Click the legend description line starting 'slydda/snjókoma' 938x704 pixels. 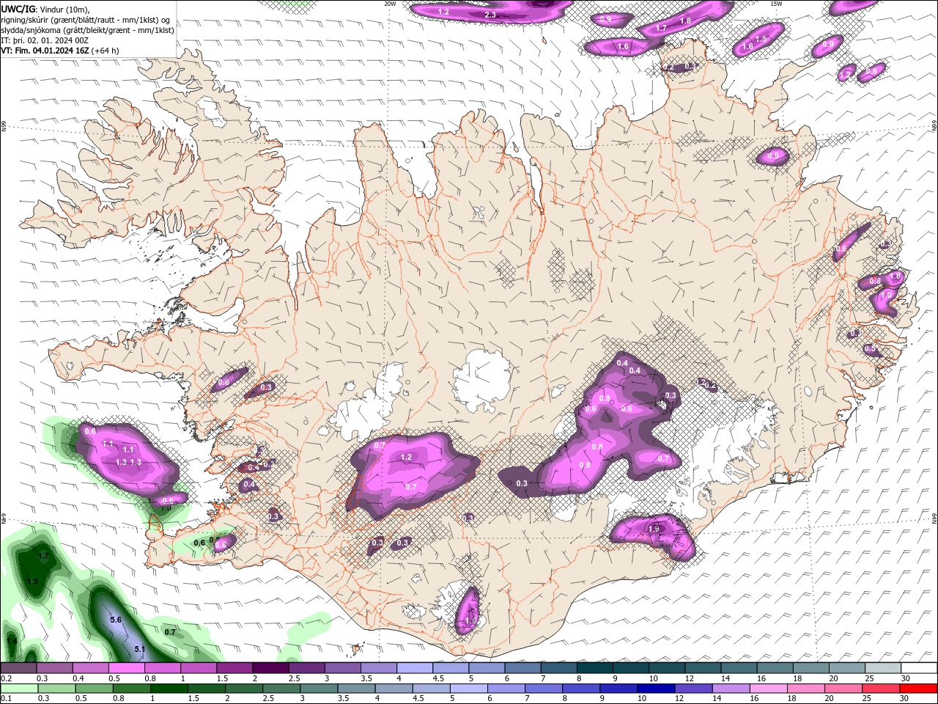87,30
